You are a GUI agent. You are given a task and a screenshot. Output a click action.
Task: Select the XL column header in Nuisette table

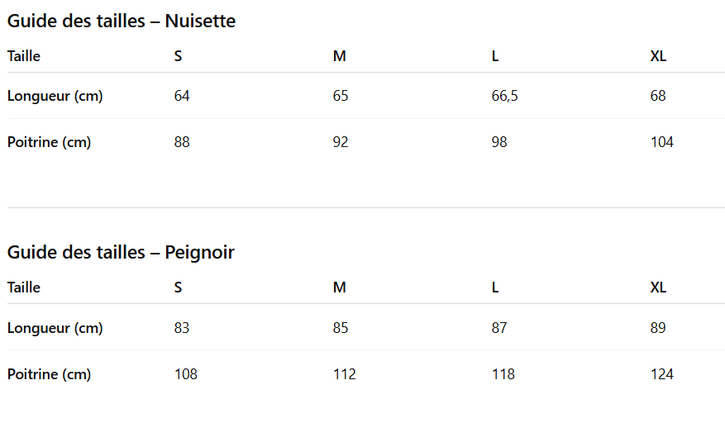(x=658, y=56)
